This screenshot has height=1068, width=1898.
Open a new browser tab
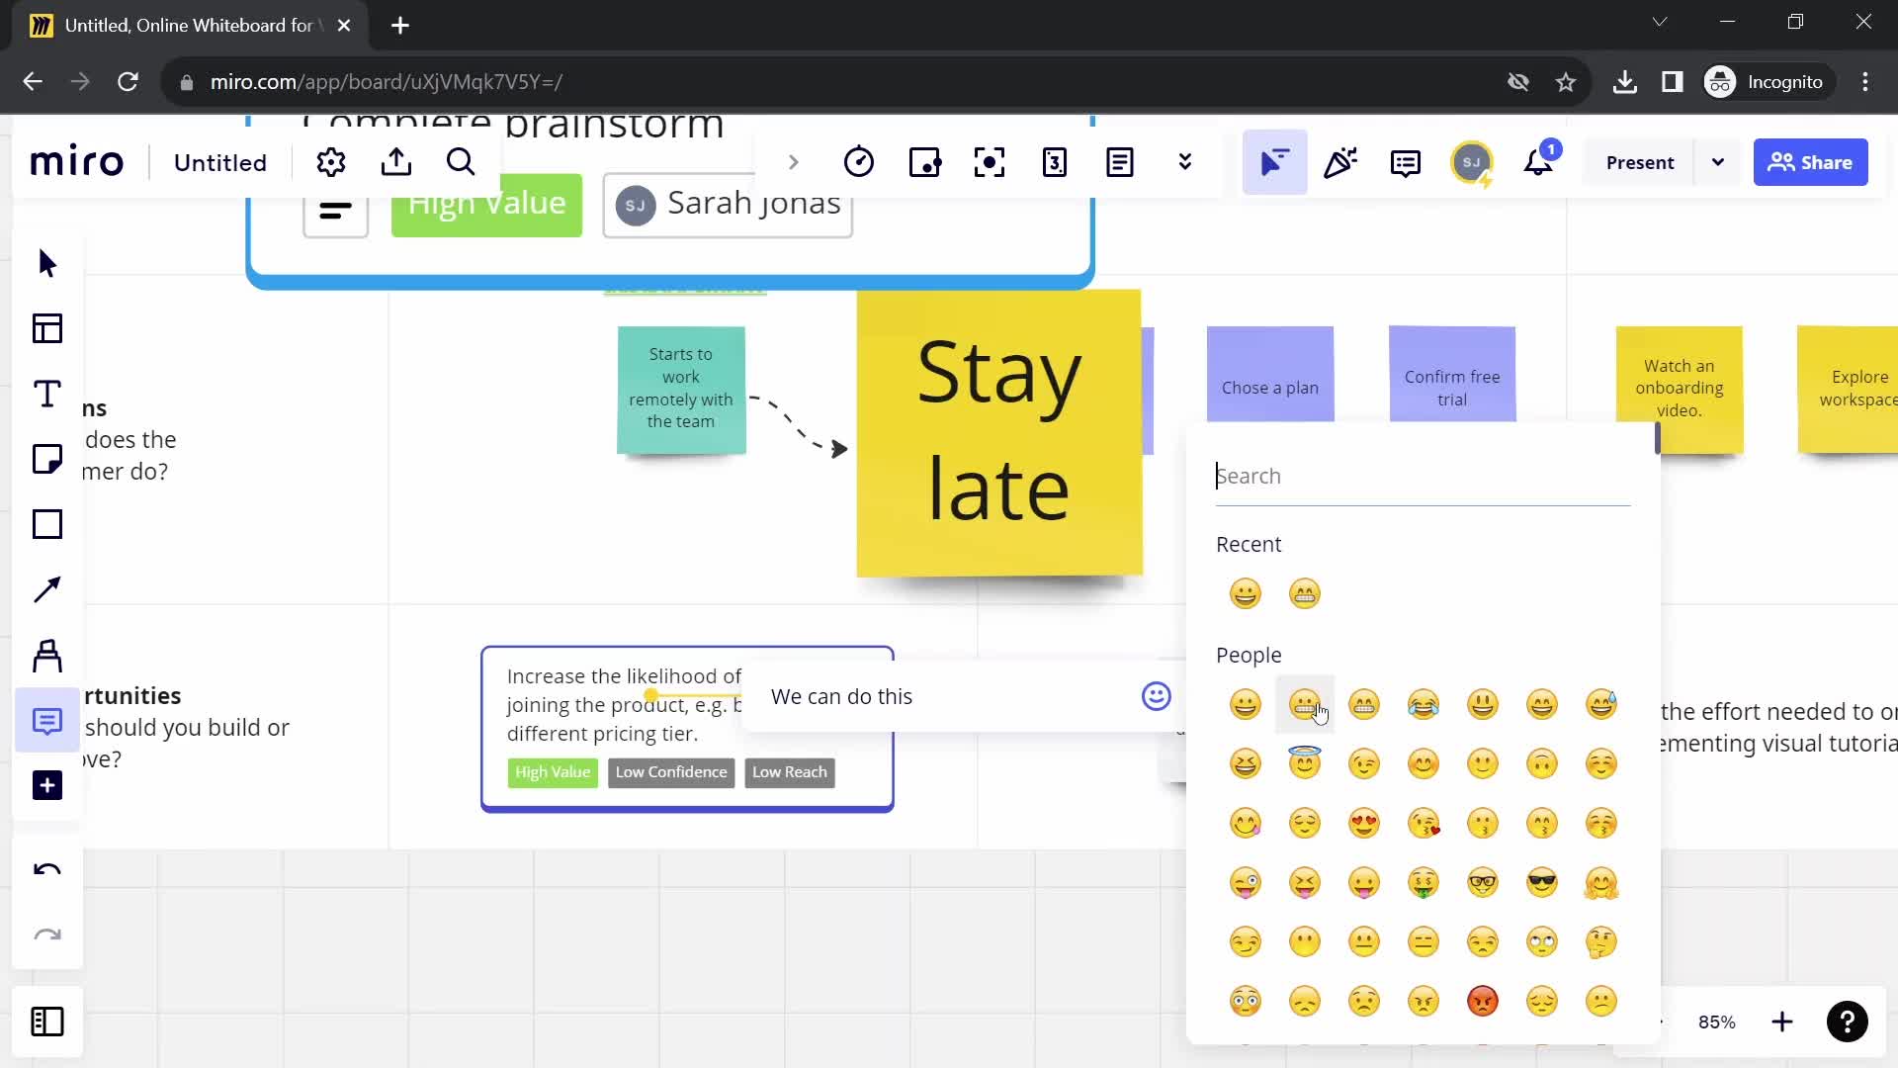[x=400, y=26]
